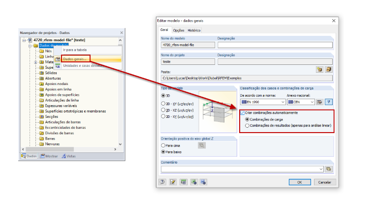Select Para cima Z-axis orientation
The width and height of the screenshot is (374, 223).
pyautogui.click(x=163, y=145)
